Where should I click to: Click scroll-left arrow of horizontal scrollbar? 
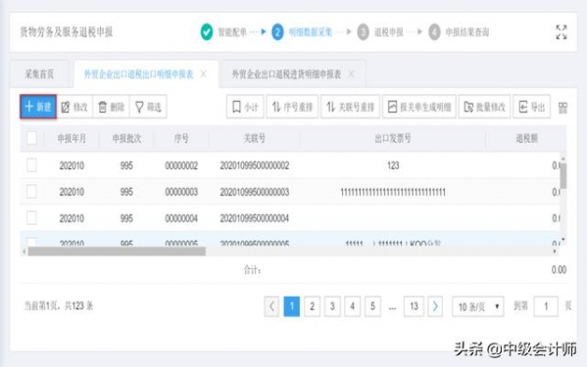click(x=24, y=252)
